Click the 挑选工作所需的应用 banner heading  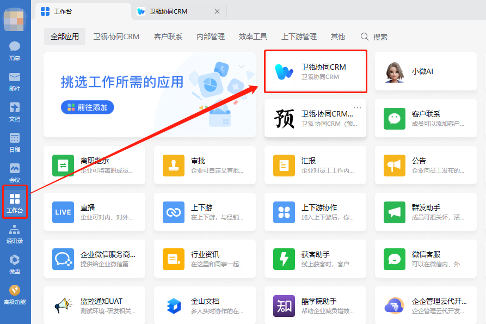pos(122,82)
